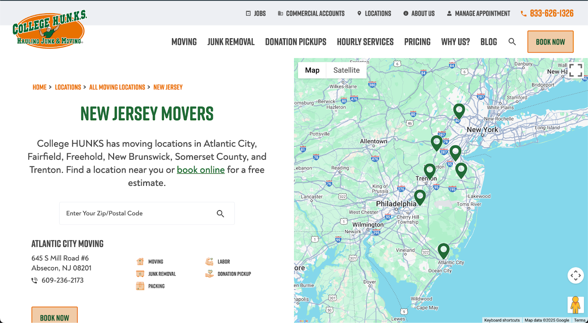Click the header Book Now button
The width and height of the screenshot is (588, 323).
point(550,42)
